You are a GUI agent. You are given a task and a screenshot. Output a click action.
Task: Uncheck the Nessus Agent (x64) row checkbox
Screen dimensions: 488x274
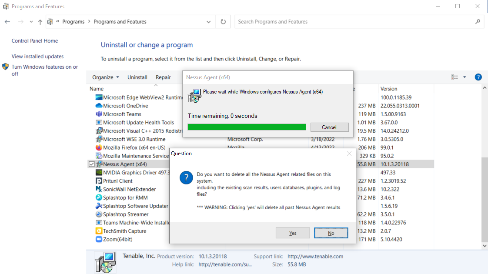pos(91,164)
